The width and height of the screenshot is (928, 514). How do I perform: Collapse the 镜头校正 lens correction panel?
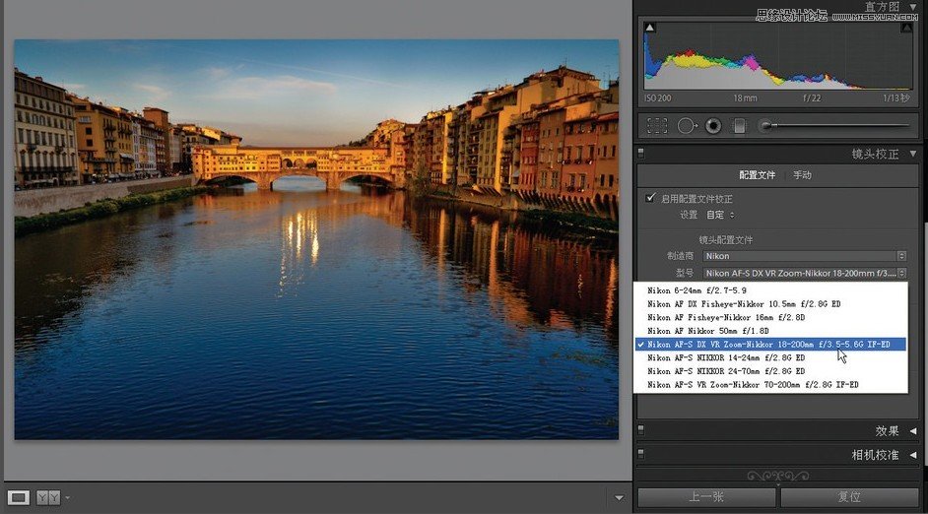[x=913, y=154]
